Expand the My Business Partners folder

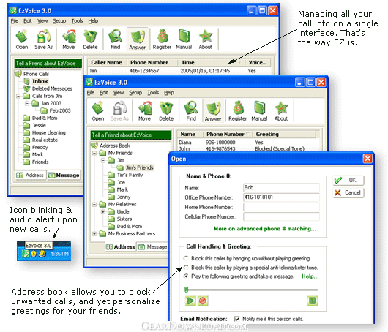point(94,233)
